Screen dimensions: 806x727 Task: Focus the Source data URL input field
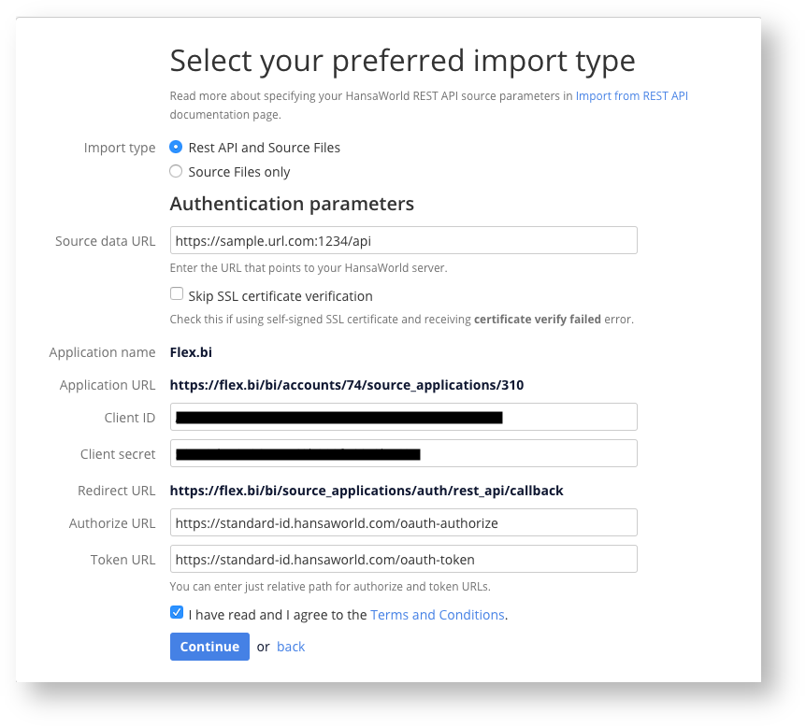click(403, 240)
